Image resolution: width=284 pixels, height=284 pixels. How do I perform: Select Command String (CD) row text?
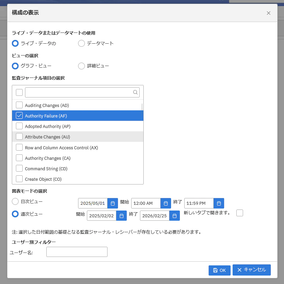46,169
